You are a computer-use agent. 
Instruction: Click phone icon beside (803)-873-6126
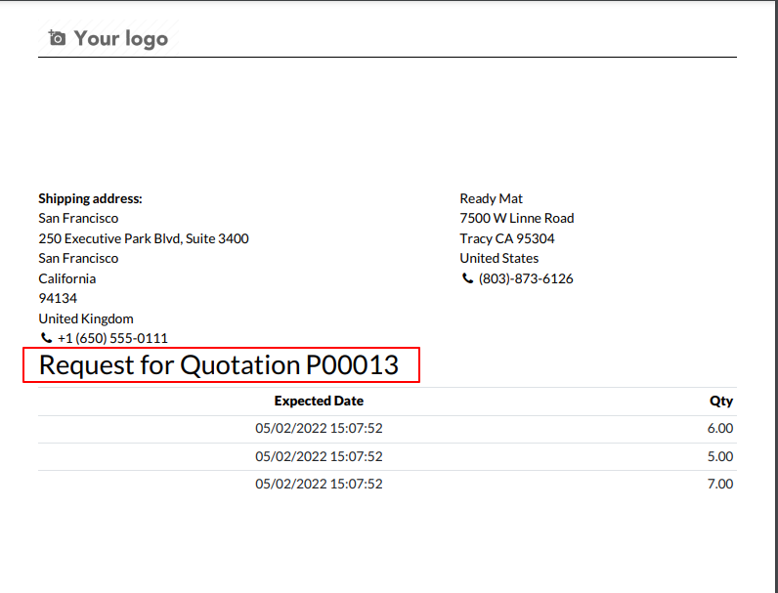coord(467,278)
